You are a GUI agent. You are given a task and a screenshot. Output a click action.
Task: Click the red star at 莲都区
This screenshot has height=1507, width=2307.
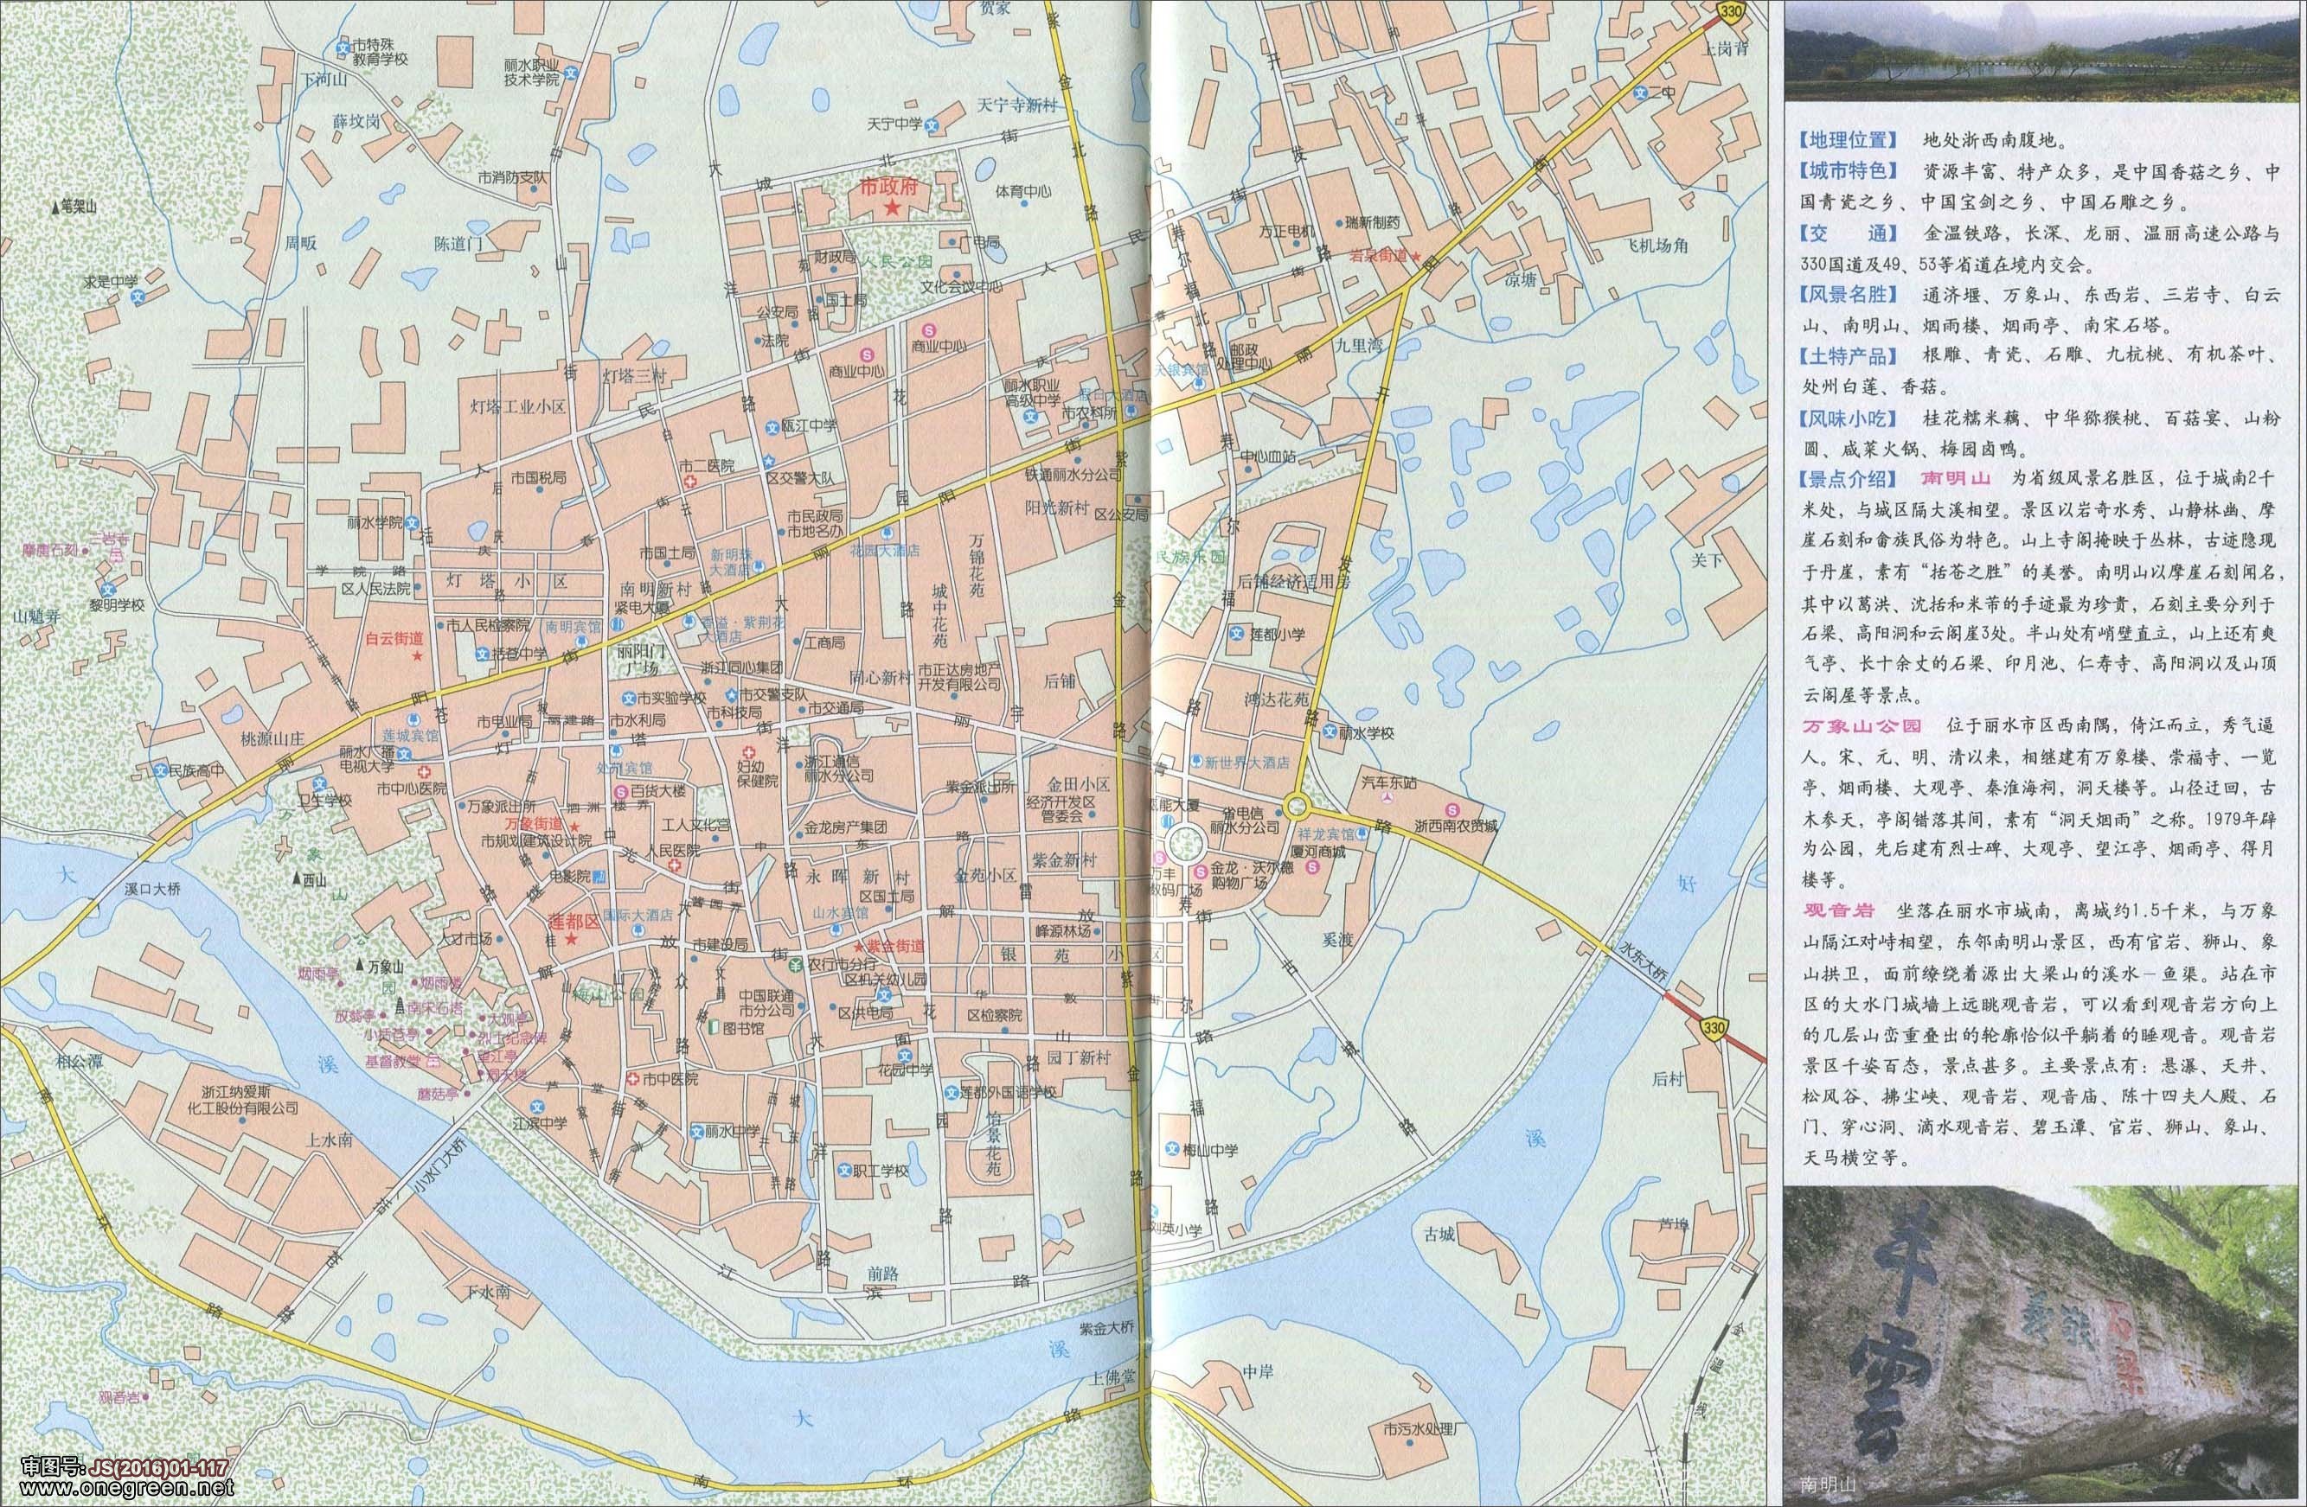(572, 939)
